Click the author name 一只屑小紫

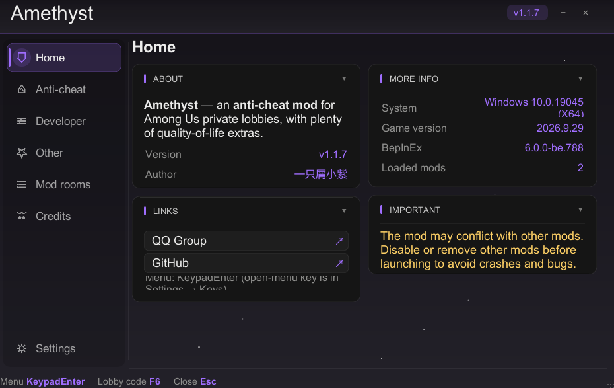tap(321, 175)
